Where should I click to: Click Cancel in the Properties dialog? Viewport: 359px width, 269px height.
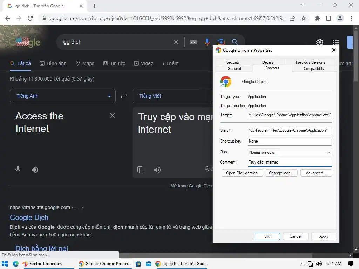tap(296, 236)
